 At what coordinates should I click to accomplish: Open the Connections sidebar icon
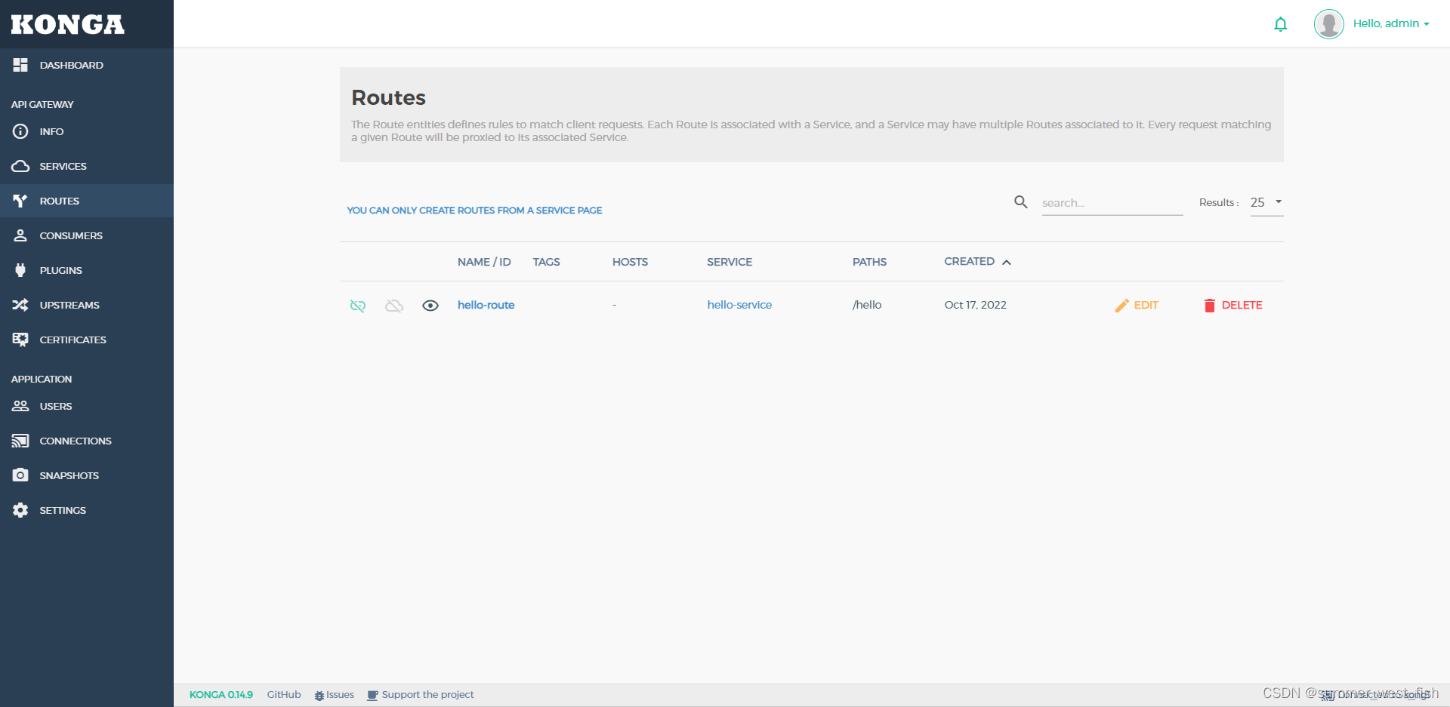pos(20,441)
